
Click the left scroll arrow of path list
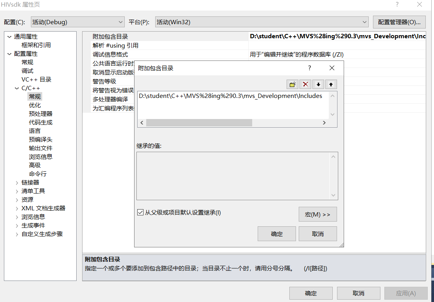pos(142,123)
